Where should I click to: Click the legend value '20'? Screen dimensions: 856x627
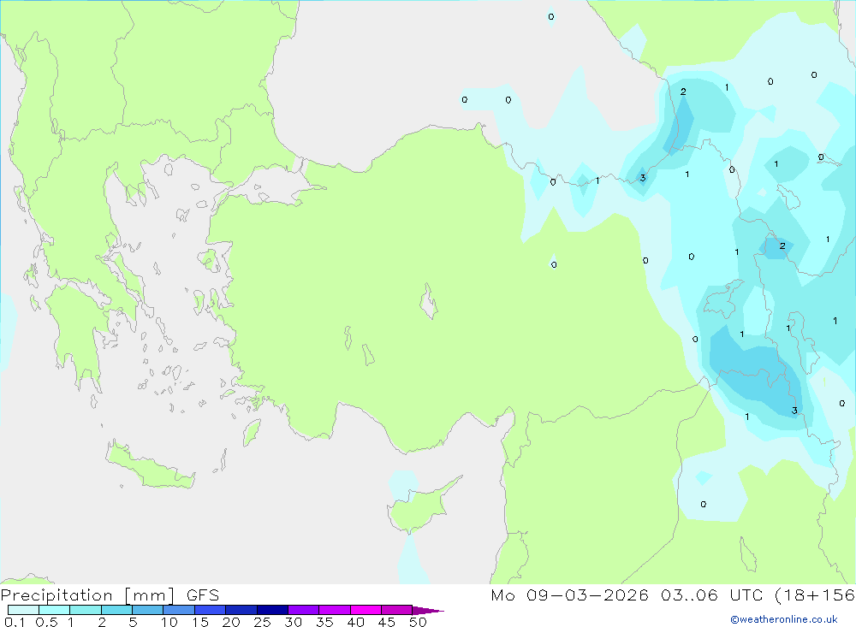231,622
